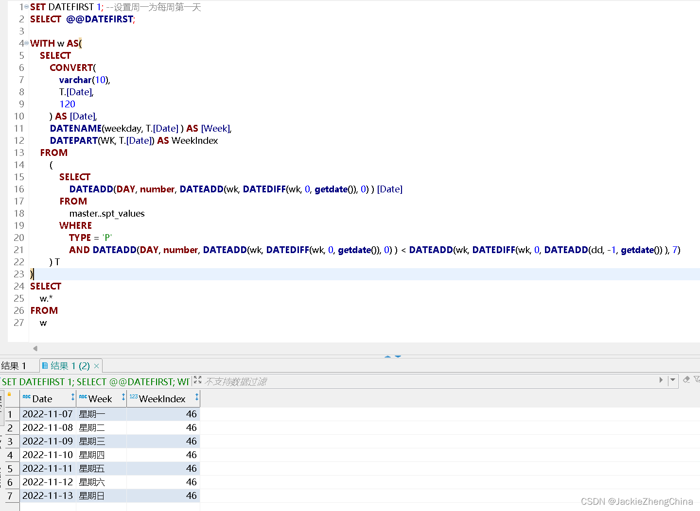Click the 星期日 Week cell

[x=101, y=496]
